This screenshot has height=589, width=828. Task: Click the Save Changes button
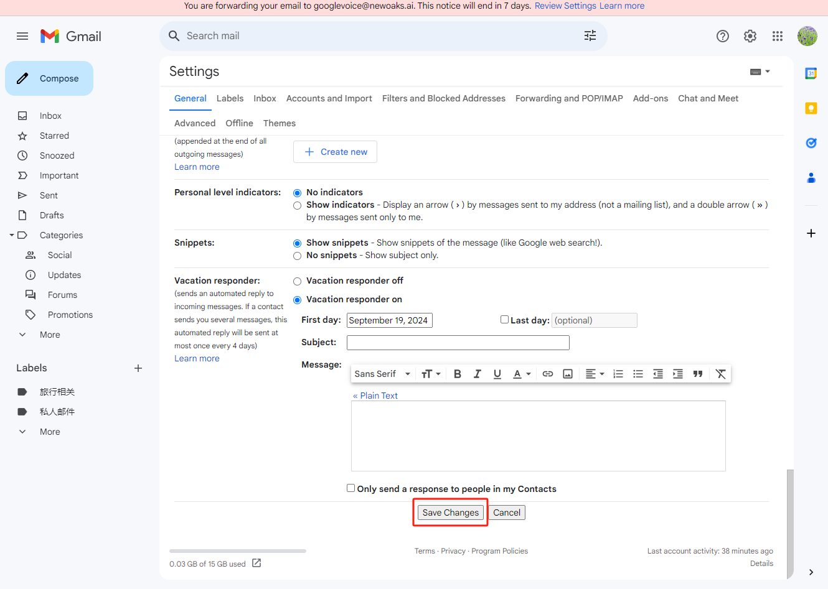pos(450,512)
